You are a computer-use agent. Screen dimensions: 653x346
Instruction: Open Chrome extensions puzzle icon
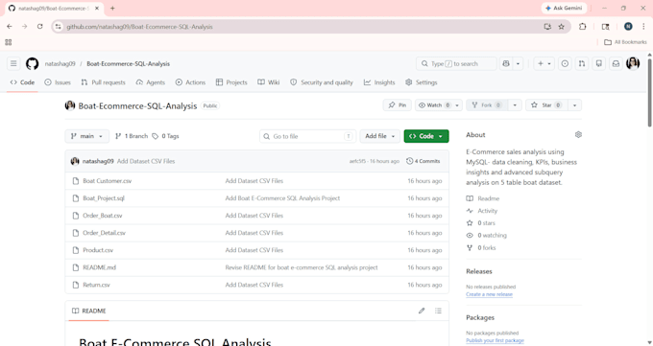[583, 27]
